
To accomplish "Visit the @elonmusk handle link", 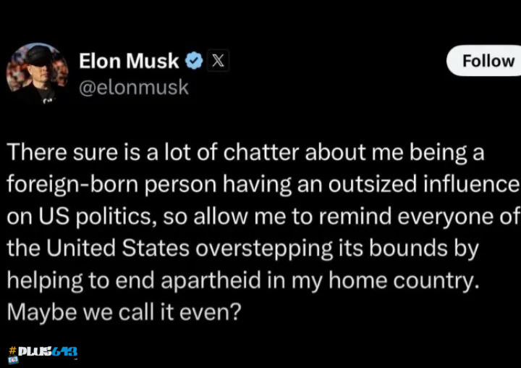I will 134,88.
